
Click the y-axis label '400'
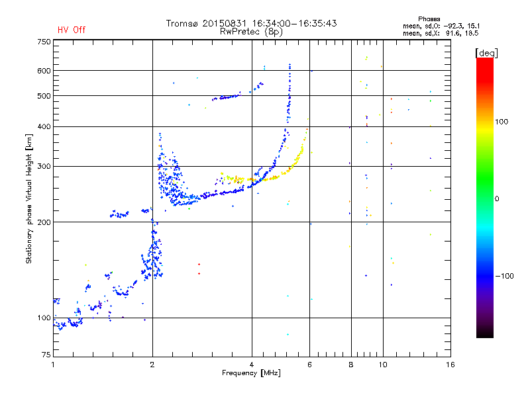(x=44, y=126)
